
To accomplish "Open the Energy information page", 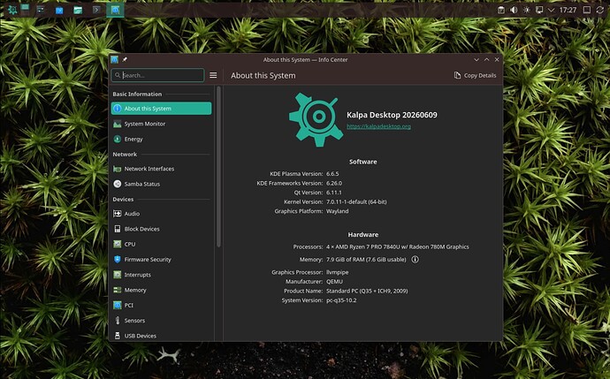I will coord(161,139).
